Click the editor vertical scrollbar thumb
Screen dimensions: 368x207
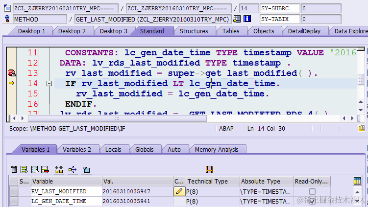[x=361, y=79]
